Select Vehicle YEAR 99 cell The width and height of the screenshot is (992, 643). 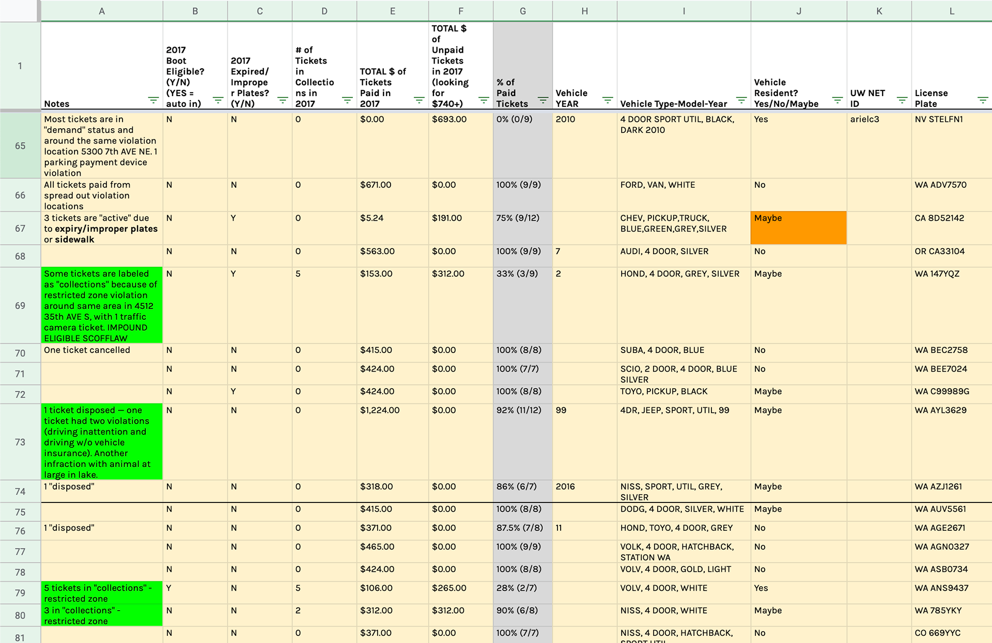(585, 442)
